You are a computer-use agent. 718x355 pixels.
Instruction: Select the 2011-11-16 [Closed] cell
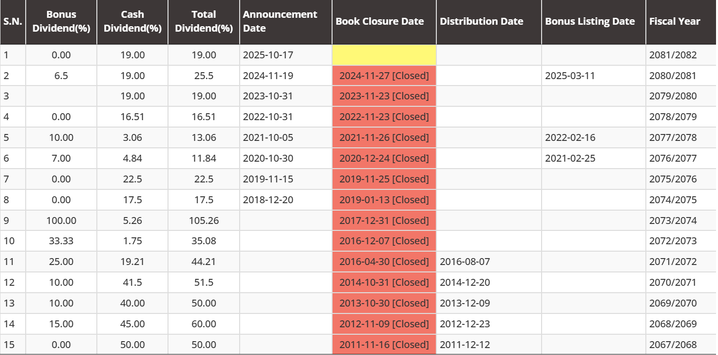[x=384, y=345]
